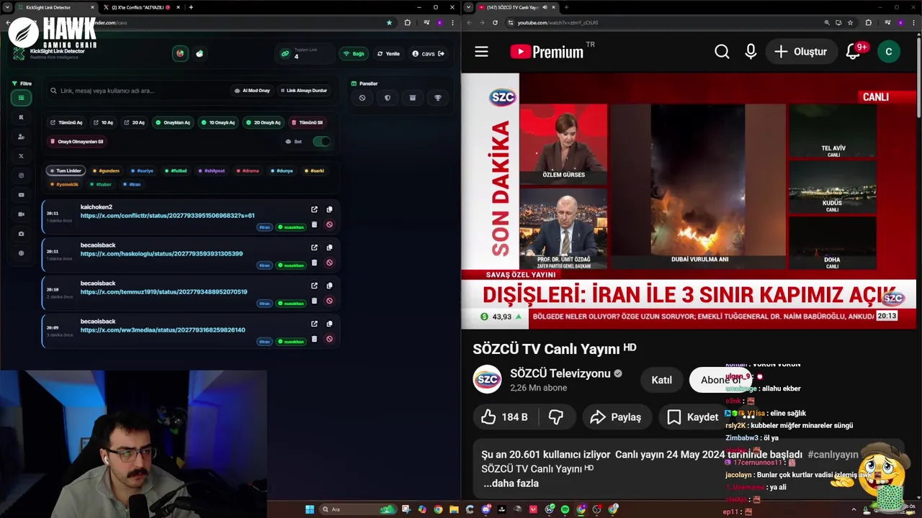Open YouTube hamburger guide menu
The width and height of the screenshot is (922, 518).
click(x=481, y=52)
